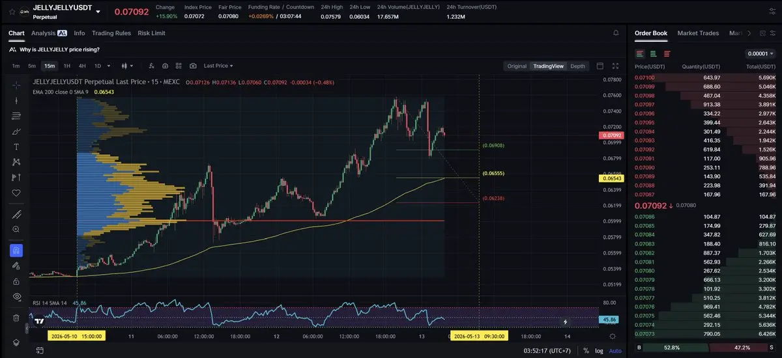Click the right chevron to reveal more tabs
The width and height of the screenshot is (782, 358).
coord(749,33)
